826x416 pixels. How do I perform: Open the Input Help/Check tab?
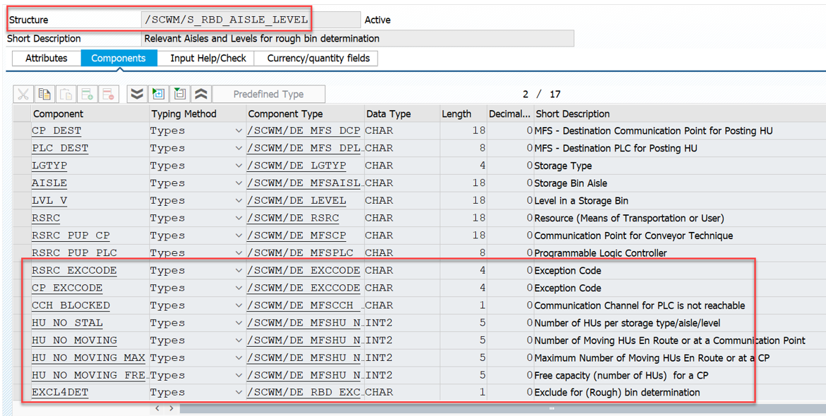pyautogui.click(x=208, y=59)
